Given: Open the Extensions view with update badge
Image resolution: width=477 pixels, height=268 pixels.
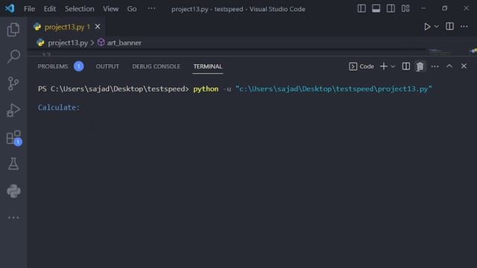Looking at the screenshot, I should click(14, 137).
